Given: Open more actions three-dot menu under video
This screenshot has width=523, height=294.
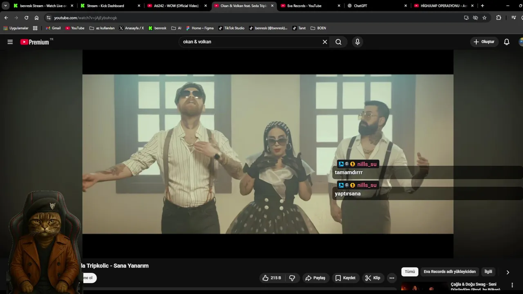Looking at the screenshot, I should click(x=392, y=278).
